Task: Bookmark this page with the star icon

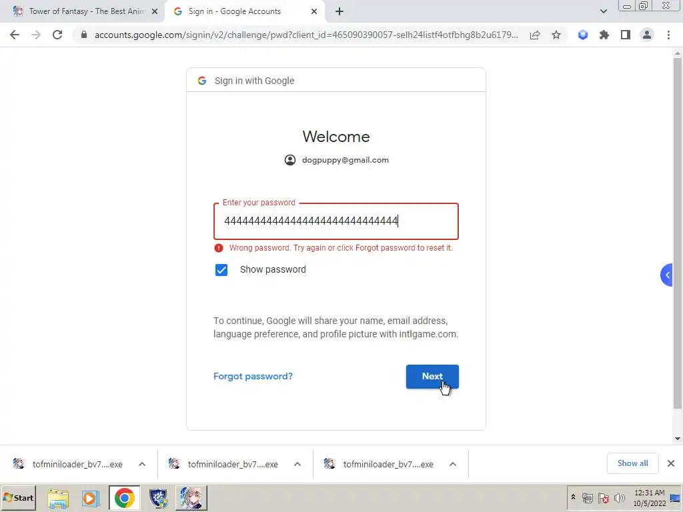Action: 556,35
